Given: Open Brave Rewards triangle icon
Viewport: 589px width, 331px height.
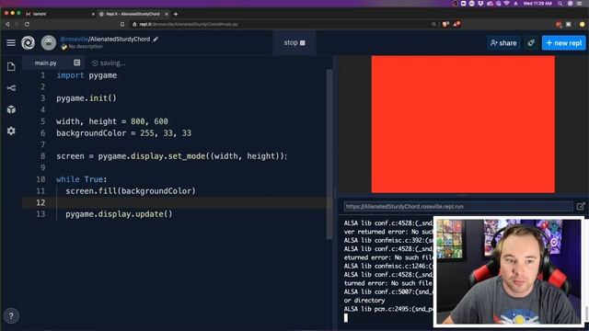Looking at the screenshot, I should (456, 24).
